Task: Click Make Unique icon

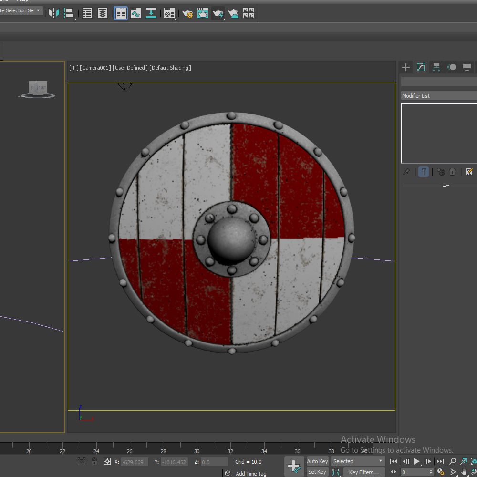Action: [440, 172]
